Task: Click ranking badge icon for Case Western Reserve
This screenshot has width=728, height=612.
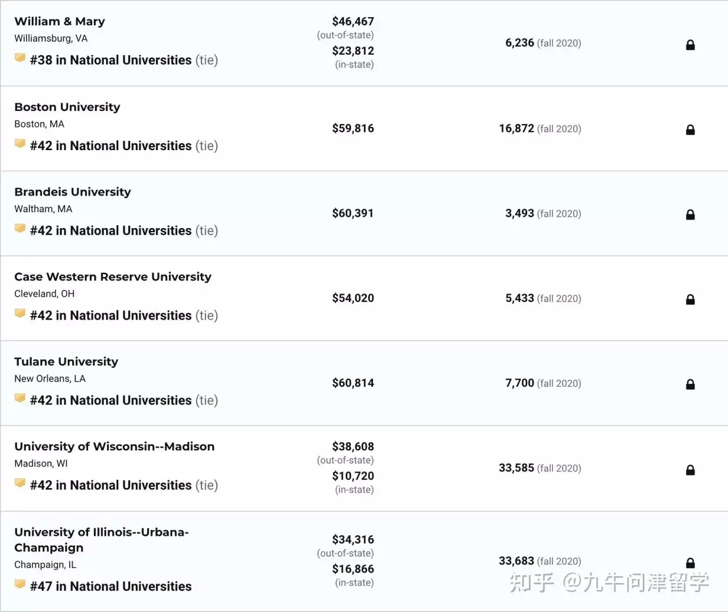Action: coord(20,313)
